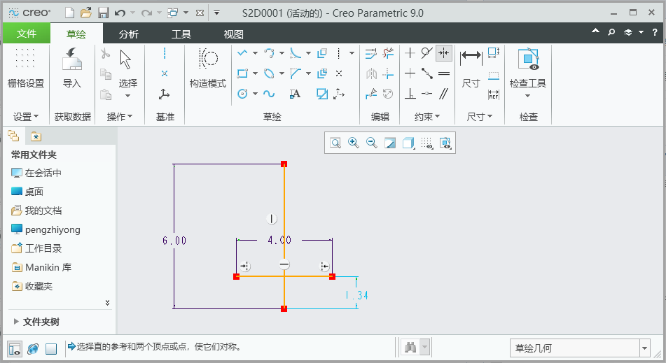
Task: Switch to the 分析 ribbon tab
Action: tap(128, 34)
